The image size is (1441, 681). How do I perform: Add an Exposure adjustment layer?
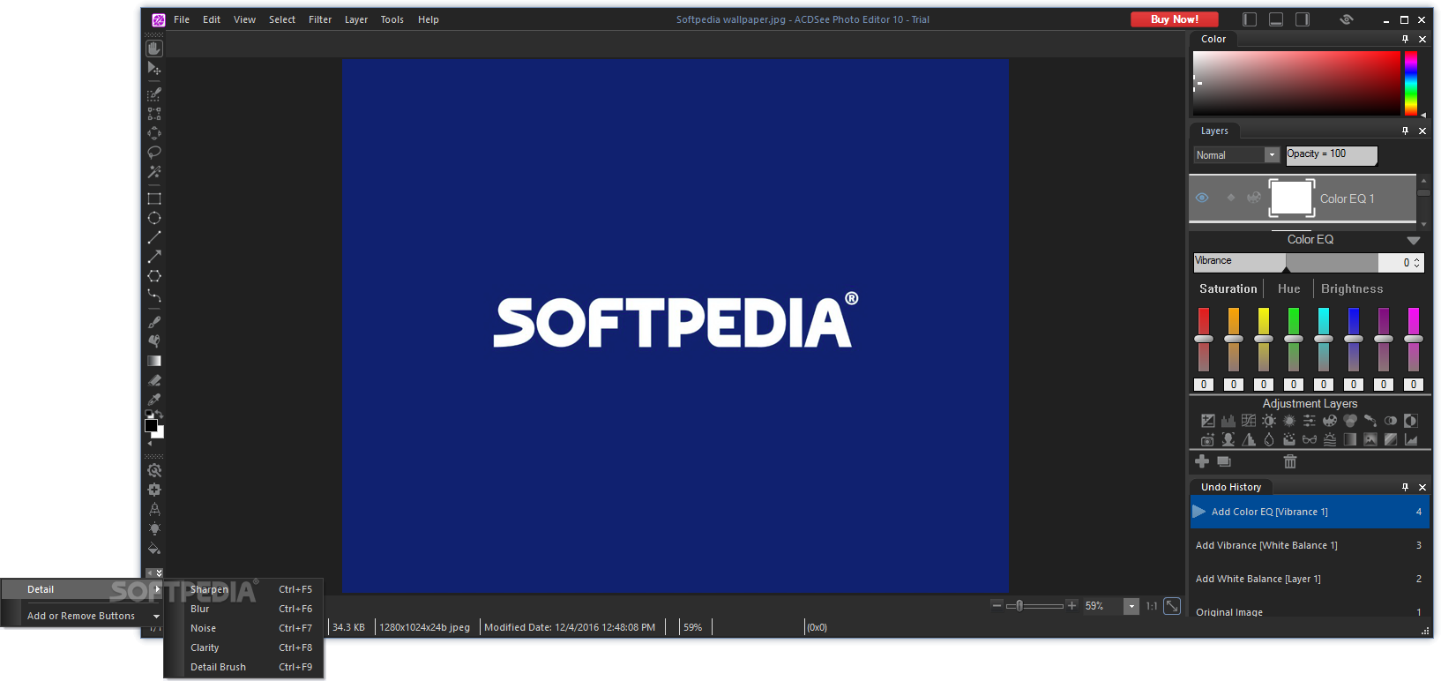[1208, 421]
